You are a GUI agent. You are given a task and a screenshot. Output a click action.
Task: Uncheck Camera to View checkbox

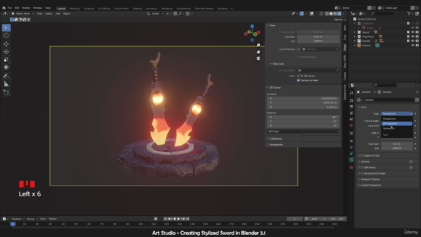(x=298, y=80)
